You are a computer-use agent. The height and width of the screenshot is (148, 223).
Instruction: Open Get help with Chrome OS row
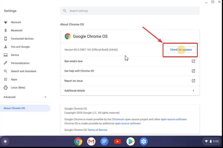pyautogui.click(x=130, y=71)
